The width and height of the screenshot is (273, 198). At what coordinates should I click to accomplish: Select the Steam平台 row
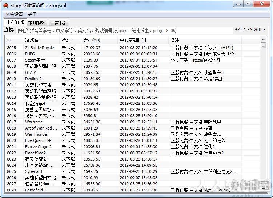coord(133,60)
